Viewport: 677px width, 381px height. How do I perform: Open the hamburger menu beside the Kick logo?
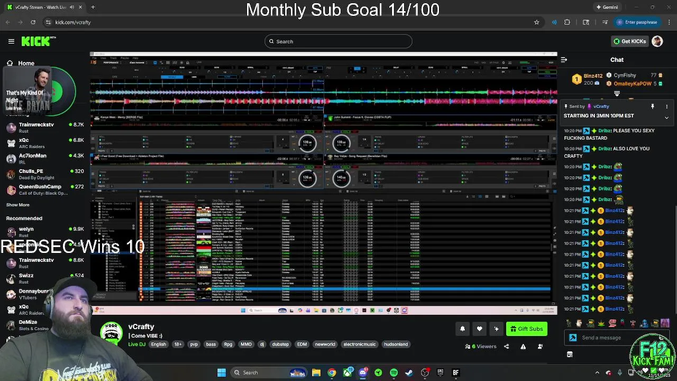[11, 41]
